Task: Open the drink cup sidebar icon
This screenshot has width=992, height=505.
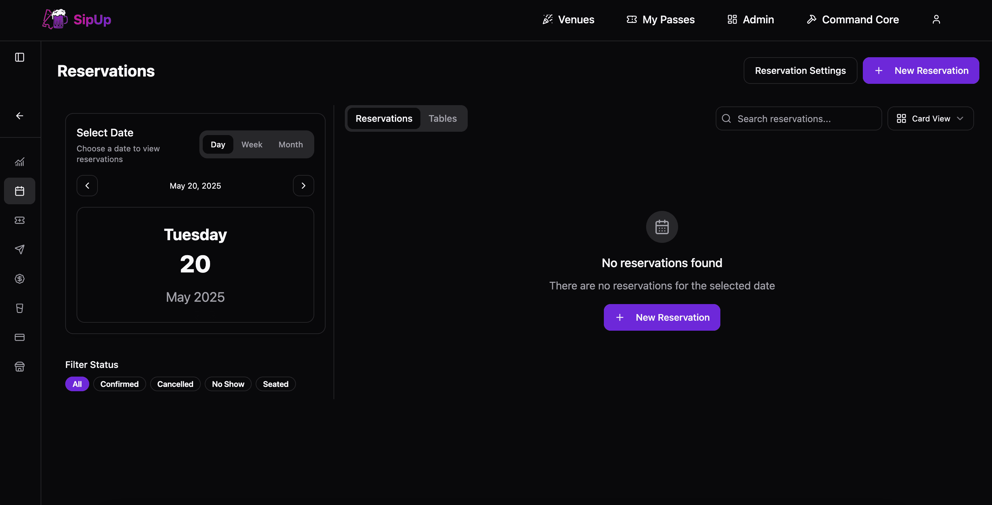Action: (20, 308)
